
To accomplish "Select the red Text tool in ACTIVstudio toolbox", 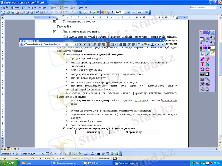I will point(202,64).
